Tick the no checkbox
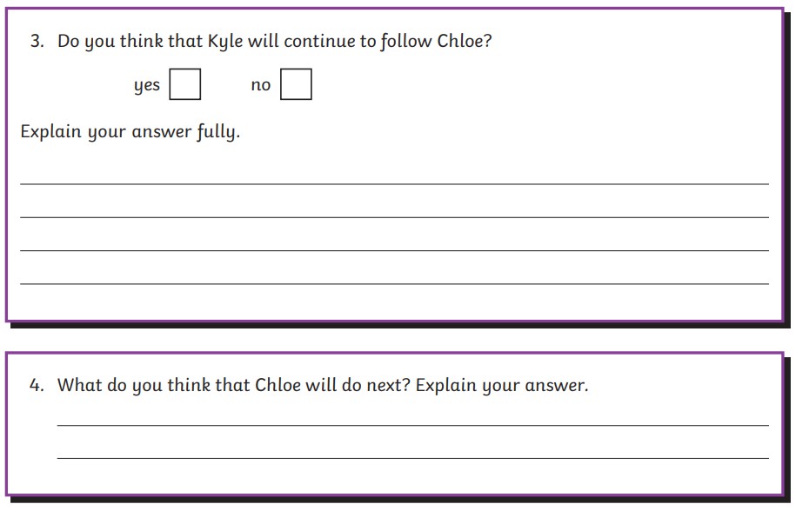796x524 pixels. (x=296, y=84)
